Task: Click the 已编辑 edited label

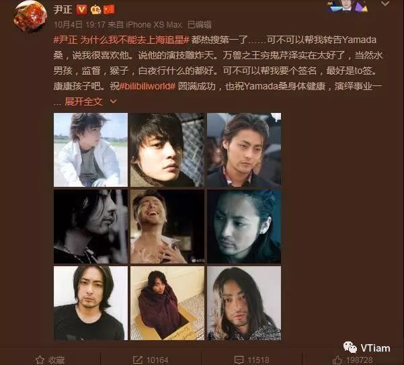Action: 200,25
